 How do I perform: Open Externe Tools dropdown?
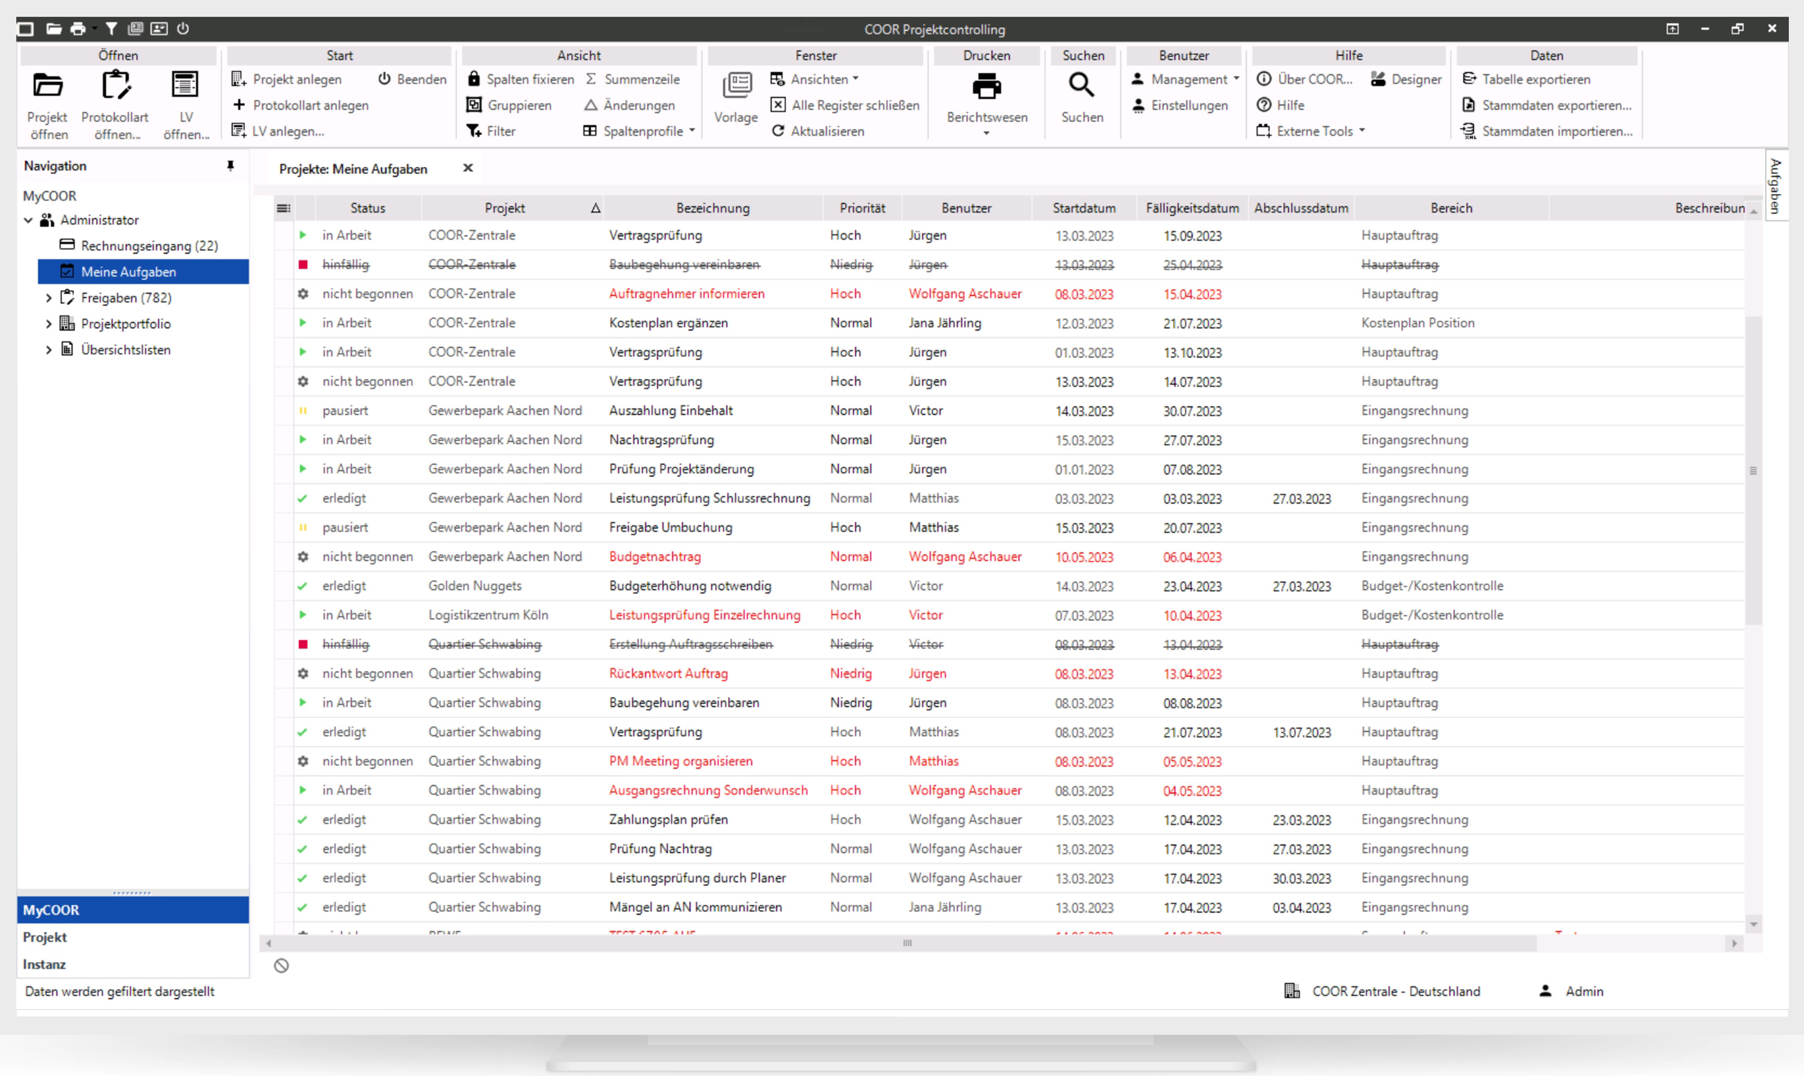[x=1311, y=131]
